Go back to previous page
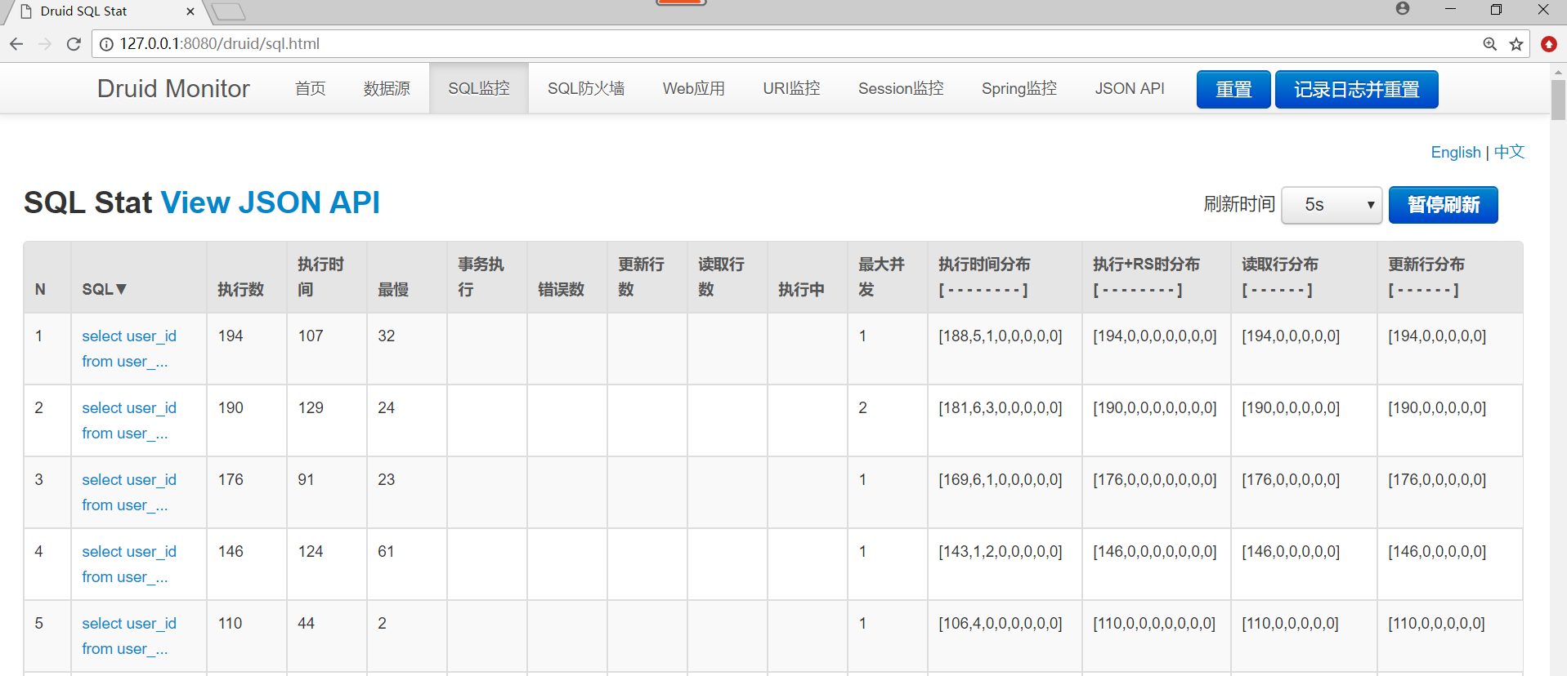1567x676 pixels. pos(16,44)
